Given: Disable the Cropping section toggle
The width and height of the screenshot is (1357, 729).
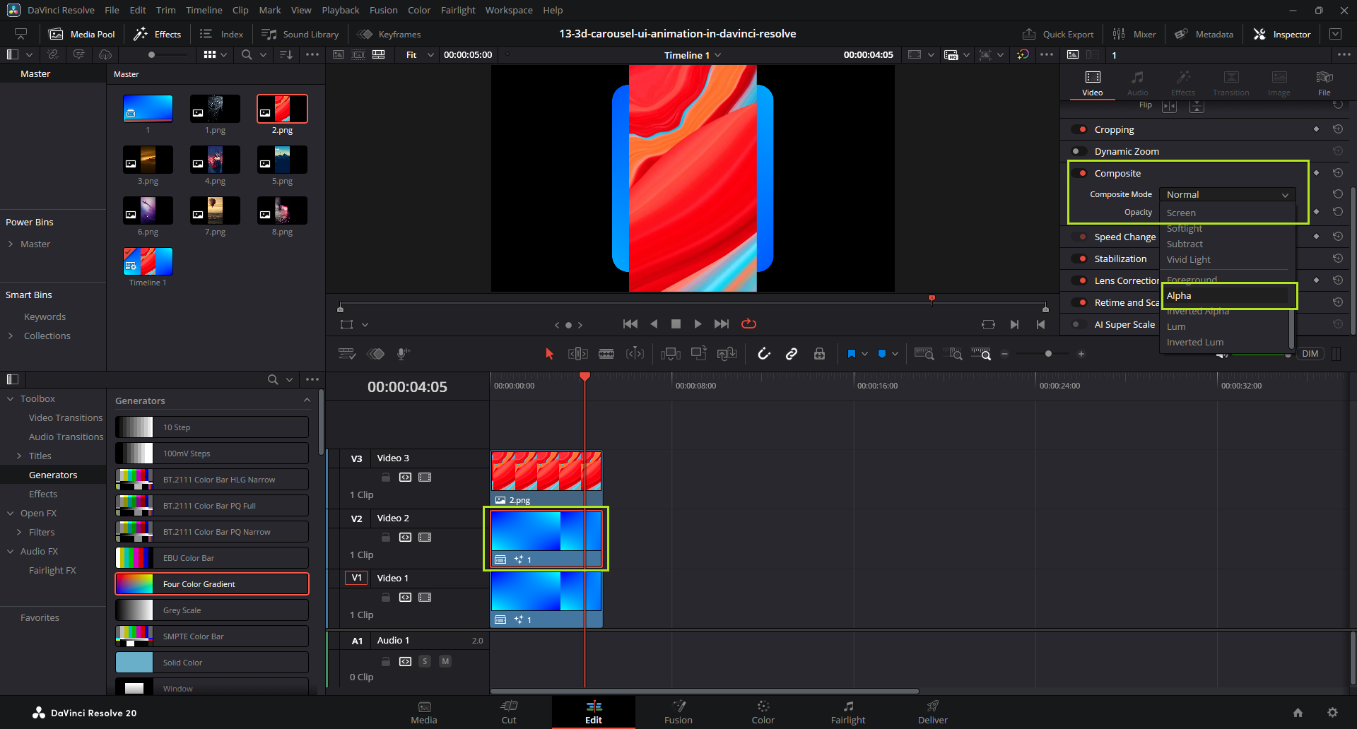Looking at the screenshot, I should point(1079,129).
